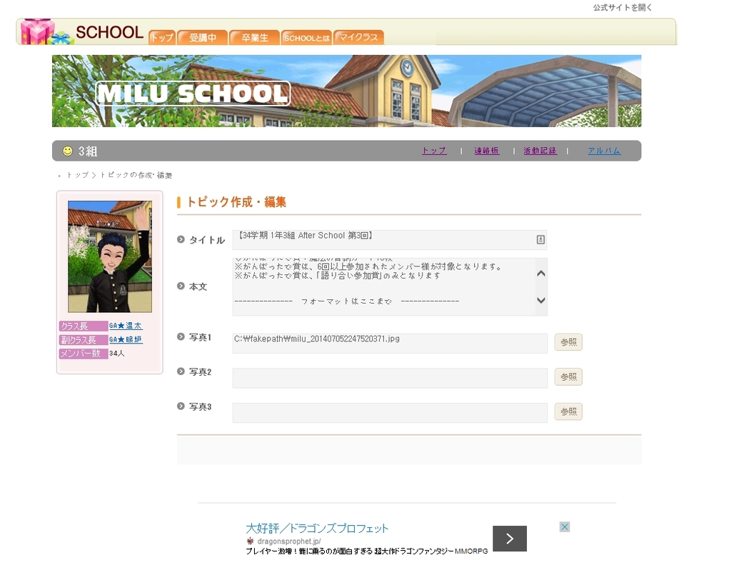Close the ad with the X icon

click(564, 527)
